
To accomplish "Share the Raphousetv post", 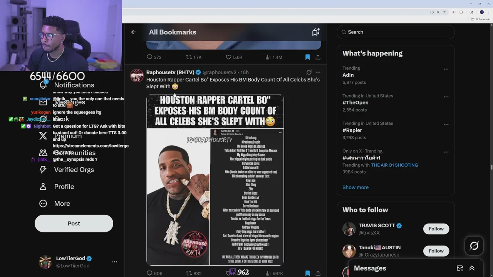I will pos(318,273).
